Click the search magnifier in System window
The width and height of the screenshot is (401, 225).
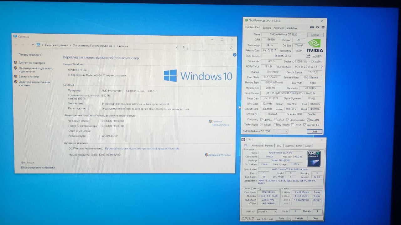[x=231, y=47]
